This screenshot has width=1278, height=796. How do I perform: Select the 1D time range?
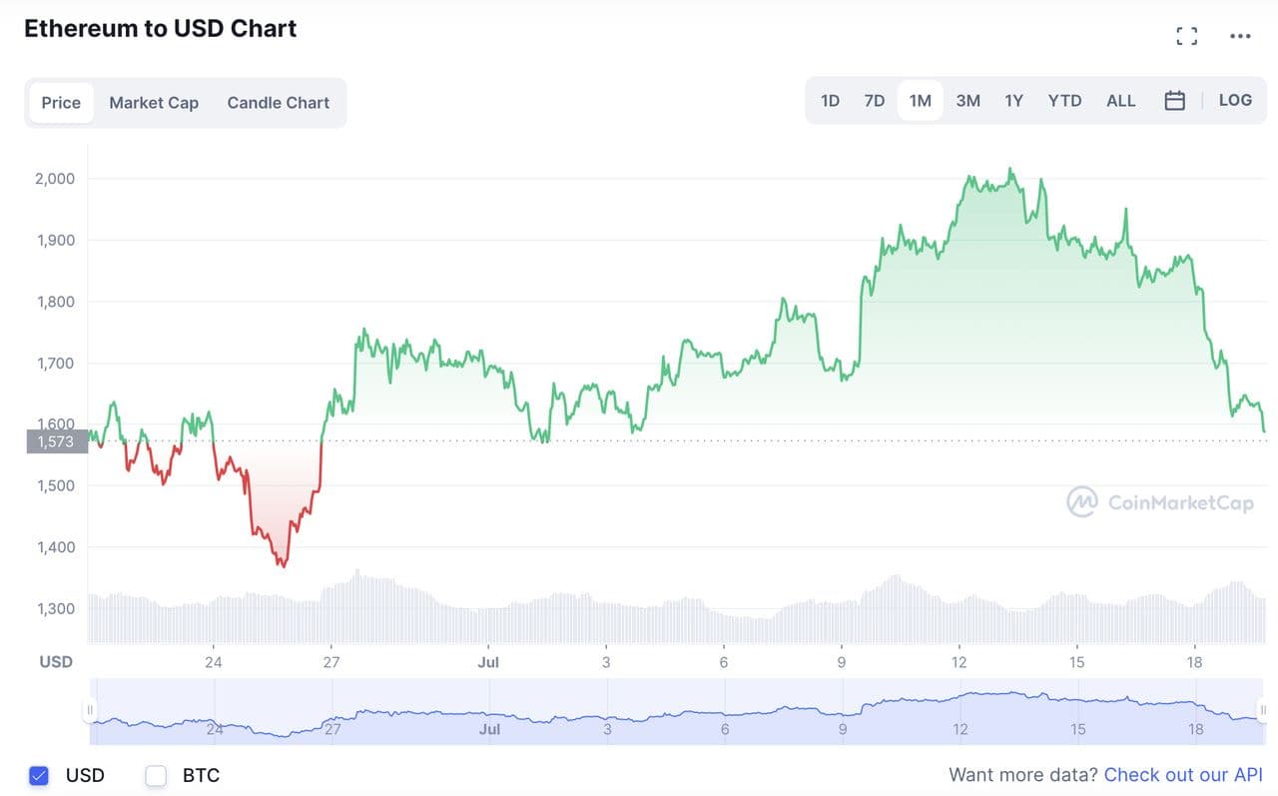830,101
